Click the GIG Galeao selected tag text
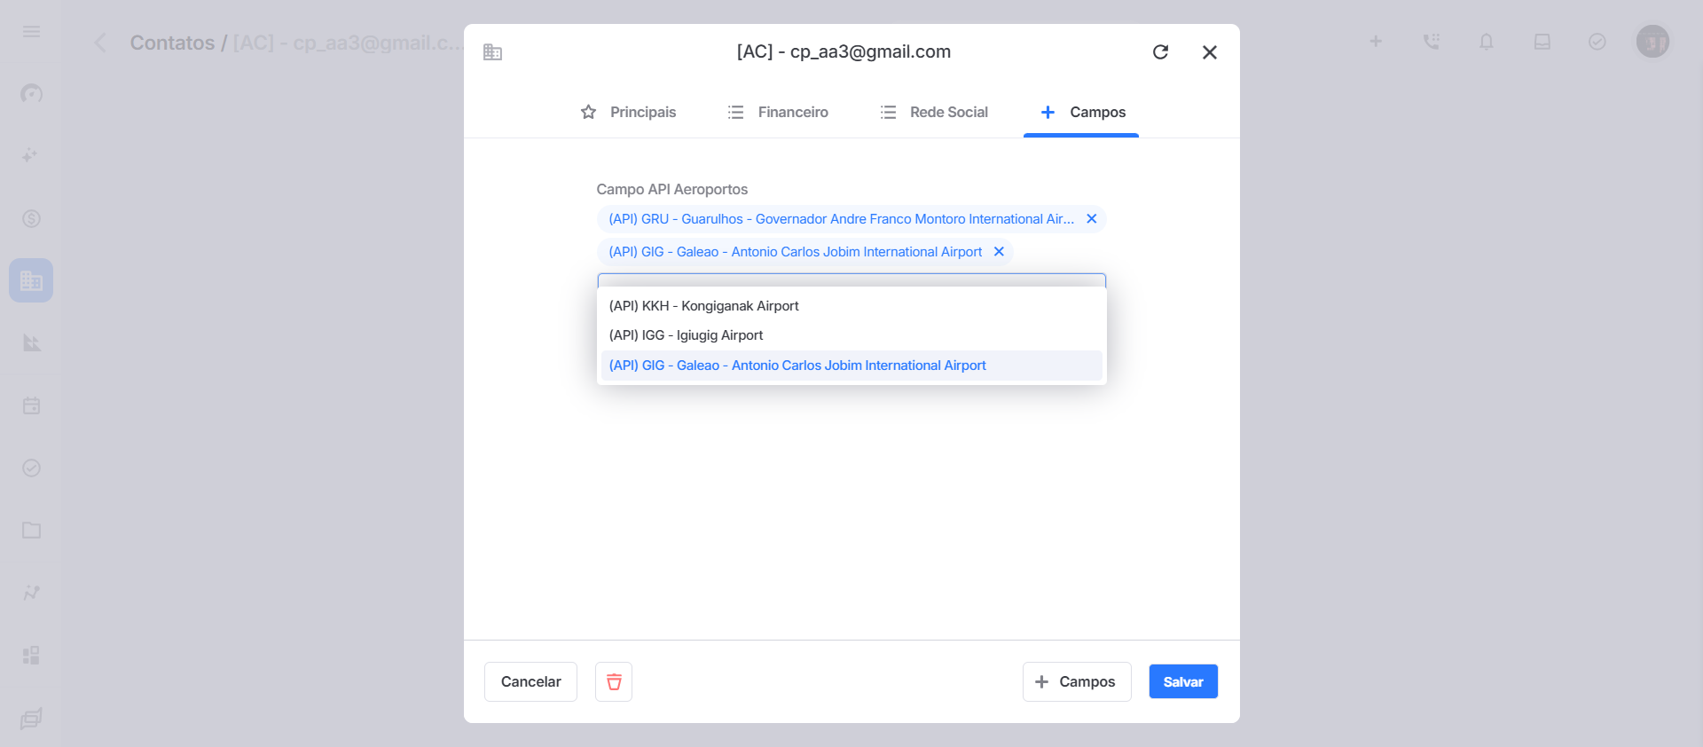The image size is (1703, 747). coord(795,252)
